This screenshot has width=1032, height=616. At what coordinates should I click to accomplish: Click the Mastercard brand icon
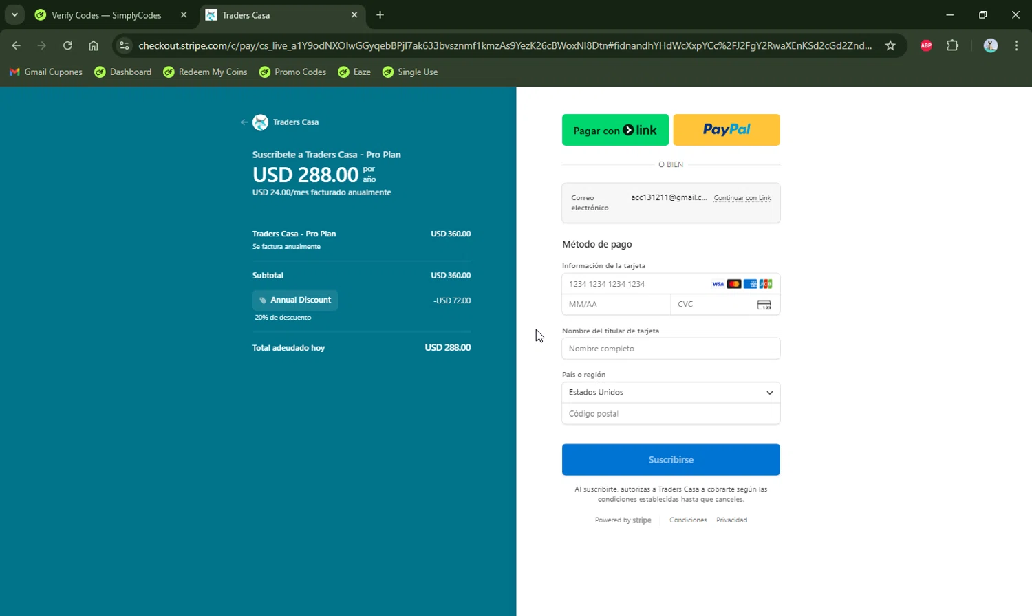734,284
